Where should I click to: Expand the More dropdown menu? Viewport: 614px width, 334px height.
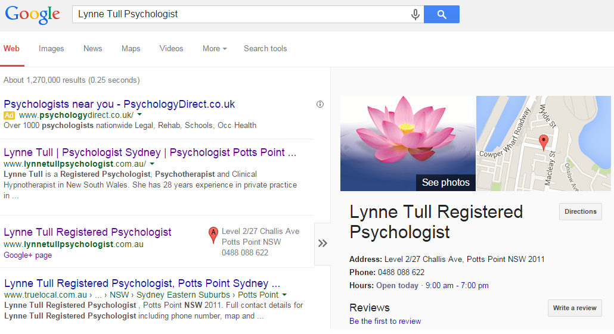(x=215, y=48)
